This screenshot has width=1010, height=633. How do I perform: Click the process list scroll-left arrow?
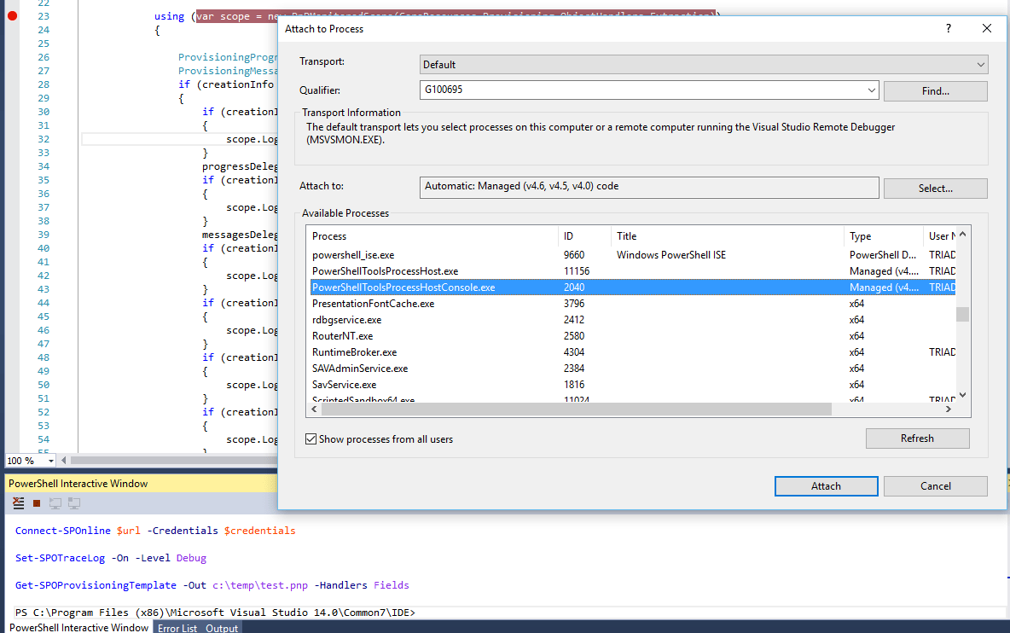(314, 409)
